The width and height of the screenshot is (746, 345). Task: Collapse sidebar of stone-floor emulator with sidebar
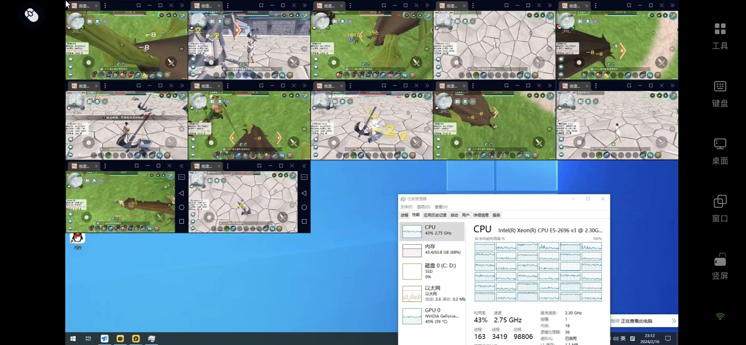304,166
